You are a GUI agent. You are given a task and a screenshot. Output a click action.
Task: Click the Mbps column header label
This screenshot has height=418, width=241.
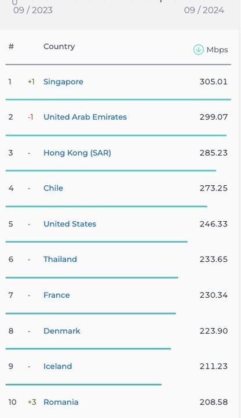(x=217, y=50)
